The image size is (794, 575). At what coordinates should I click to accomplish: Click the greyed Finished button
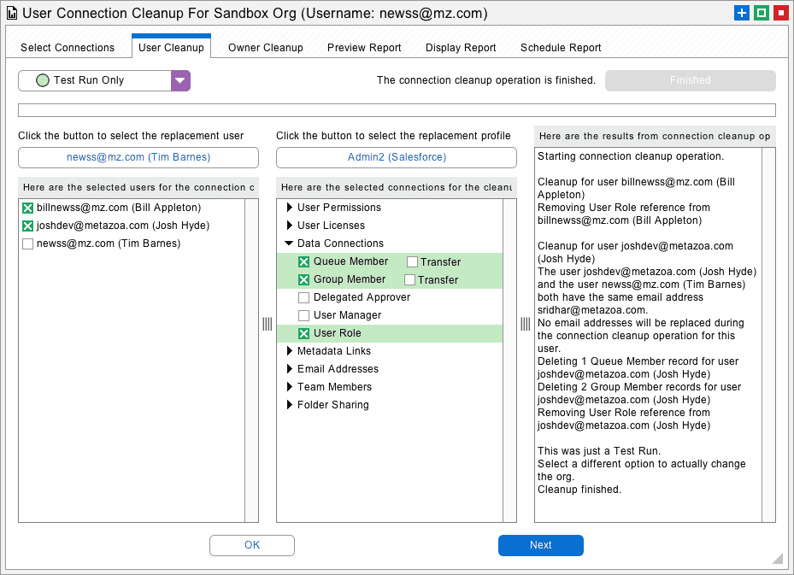(691, 80)
